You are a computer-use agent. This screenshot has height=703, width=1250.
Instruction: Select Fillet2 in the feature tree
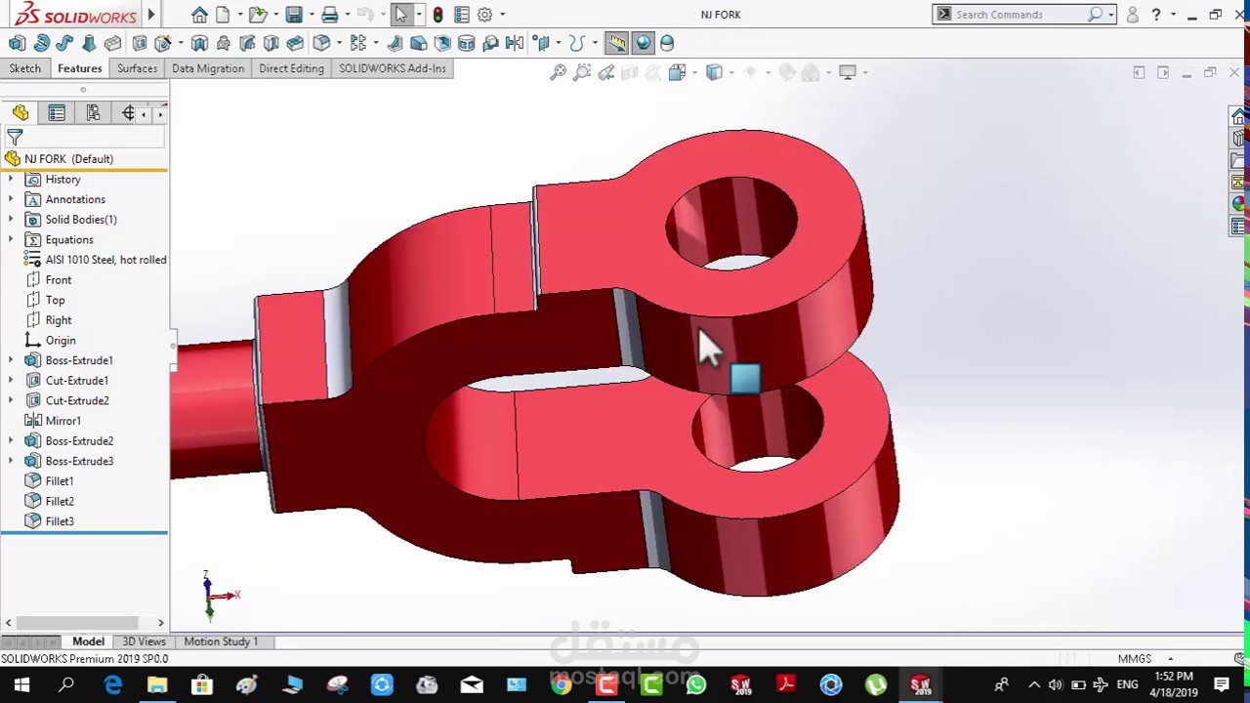[x=60, y=501]
